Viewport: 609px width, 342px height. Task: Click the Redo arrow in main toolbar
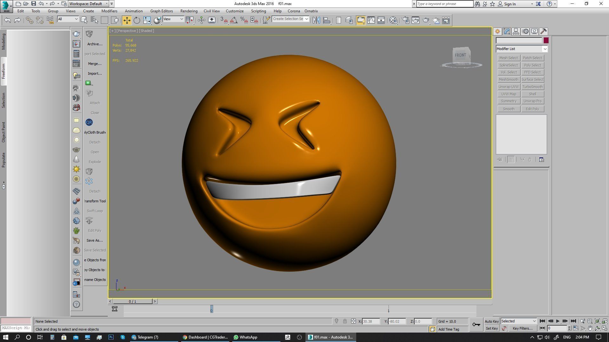pos(18,20)
